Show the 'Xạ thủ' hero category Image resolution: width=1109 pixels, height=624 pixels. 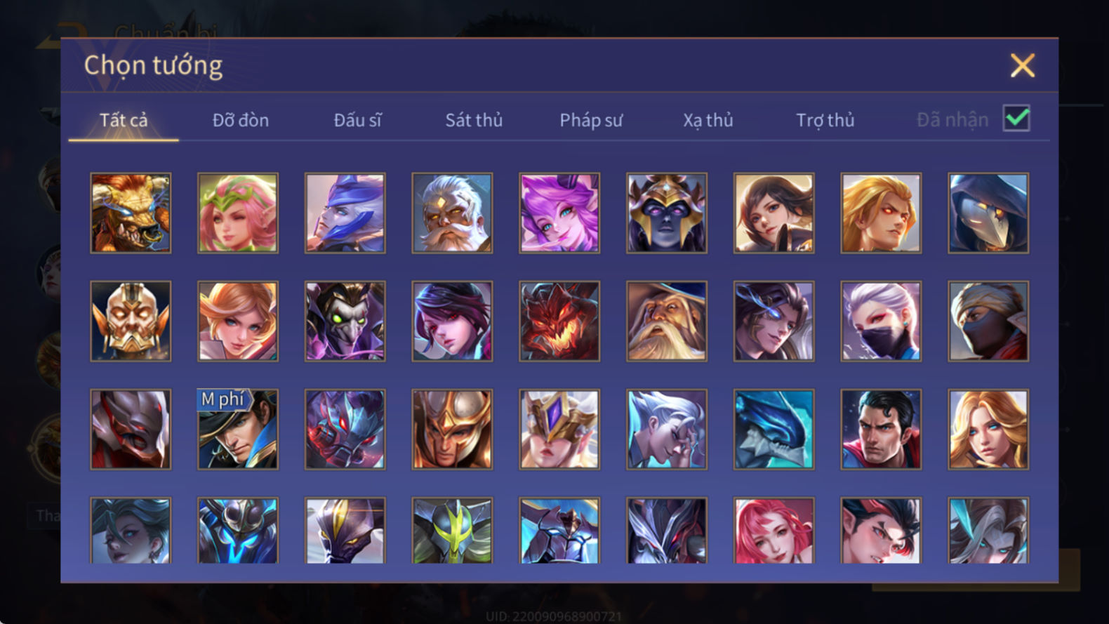click(708, 120)
